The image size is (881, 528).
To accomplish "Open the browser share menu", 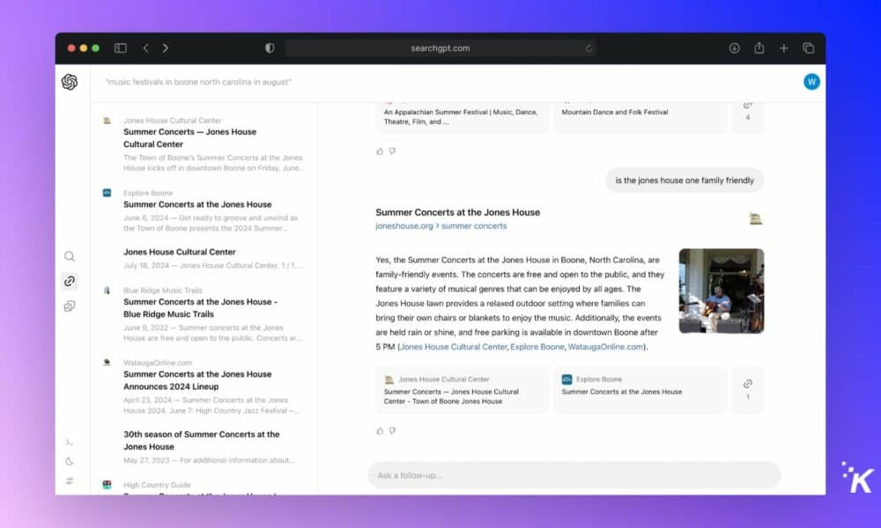I will [x=759, y=48].
